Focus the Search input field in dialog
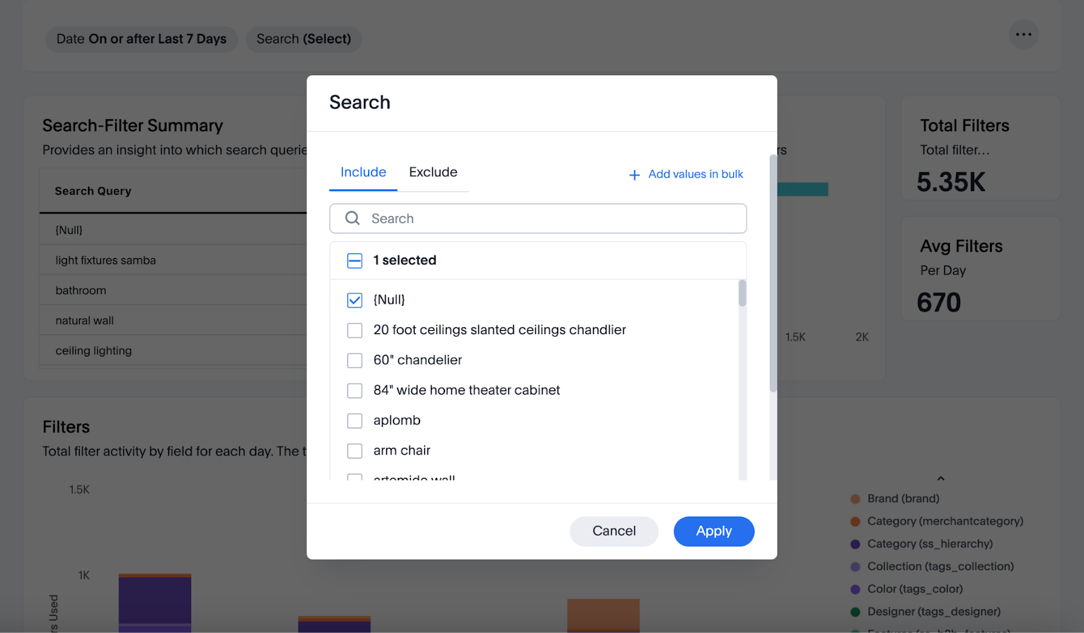1084x633 pixels. tap(538, 218)
